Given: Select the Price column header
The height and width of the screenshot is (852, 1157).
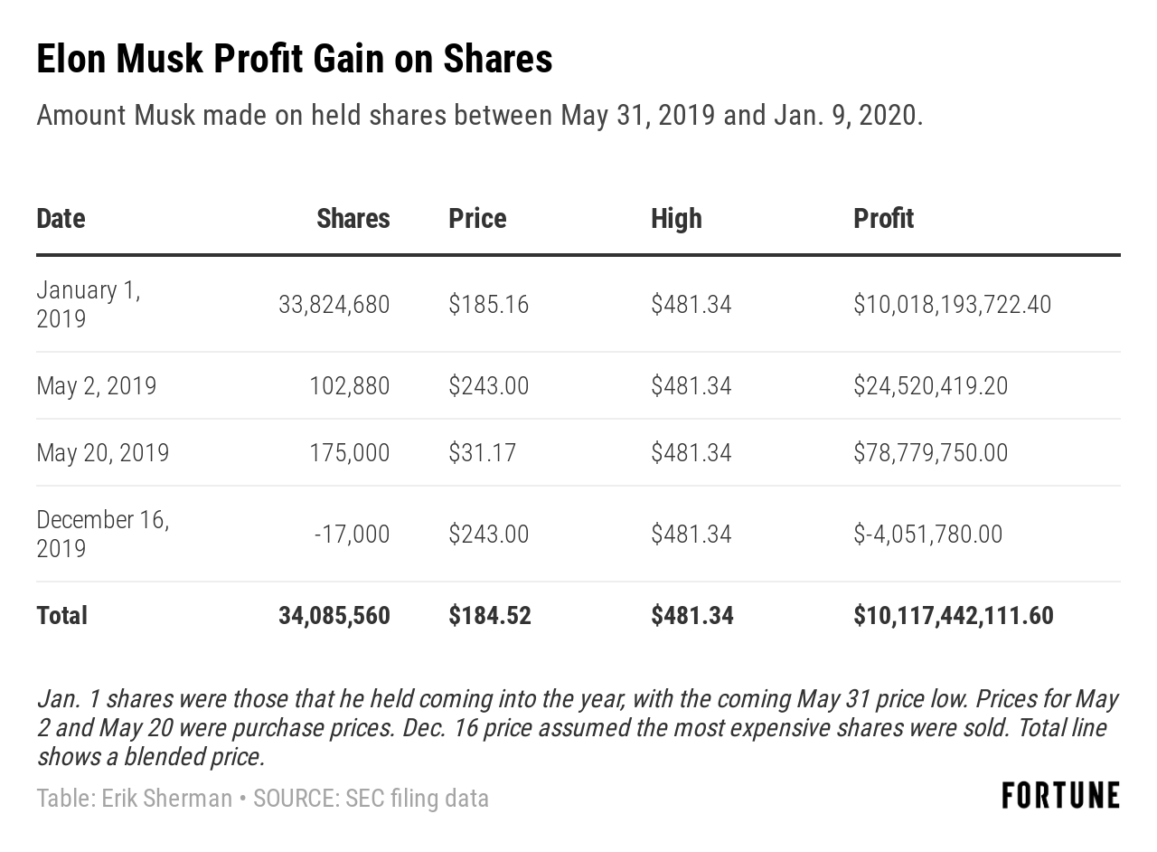Looking at the screenshot, I should point(477,218).
